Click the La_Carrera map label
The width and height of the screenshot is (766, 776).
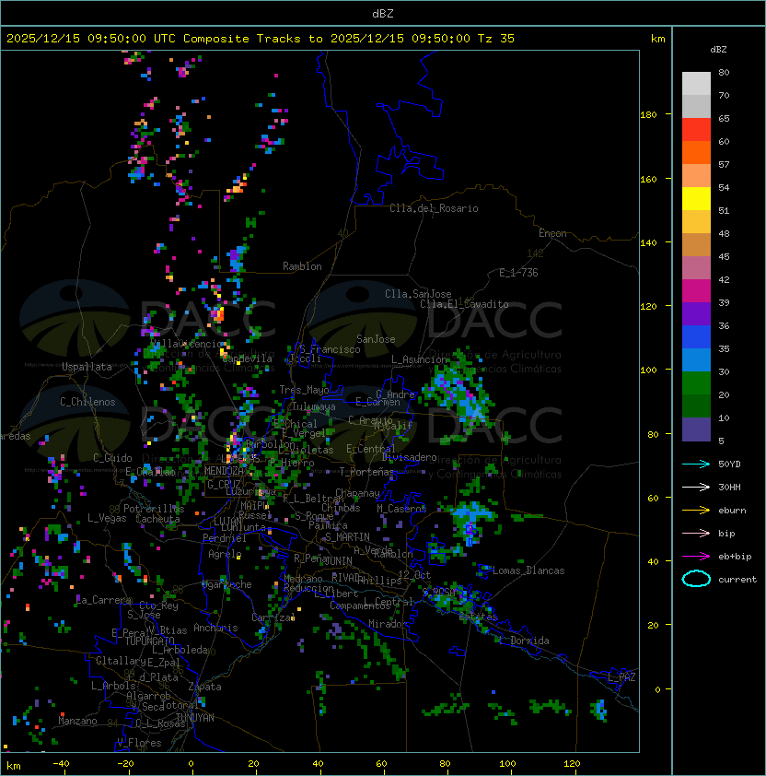click(104, 600)
